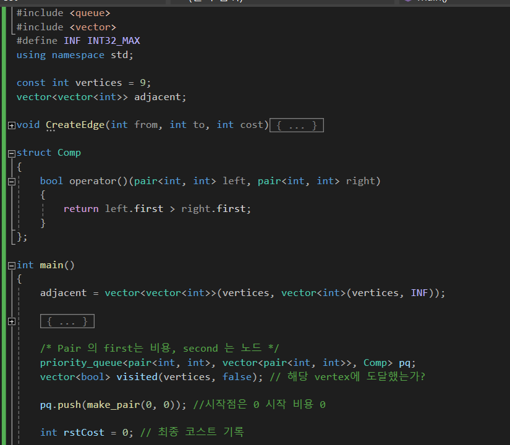Click the 'priority_queue' type name
Image resolution: width=510 pixels, height=445 pixels.
(81, 363)
